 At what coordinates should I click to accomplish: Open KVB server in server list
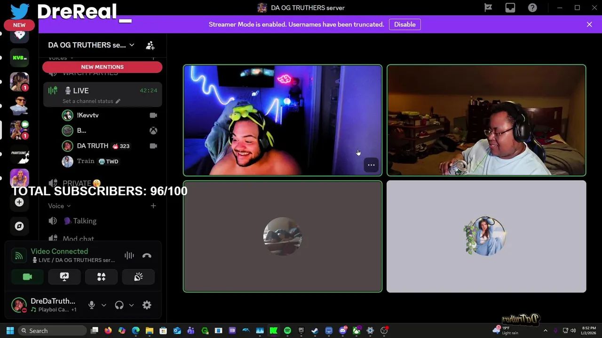coord(19,58)
